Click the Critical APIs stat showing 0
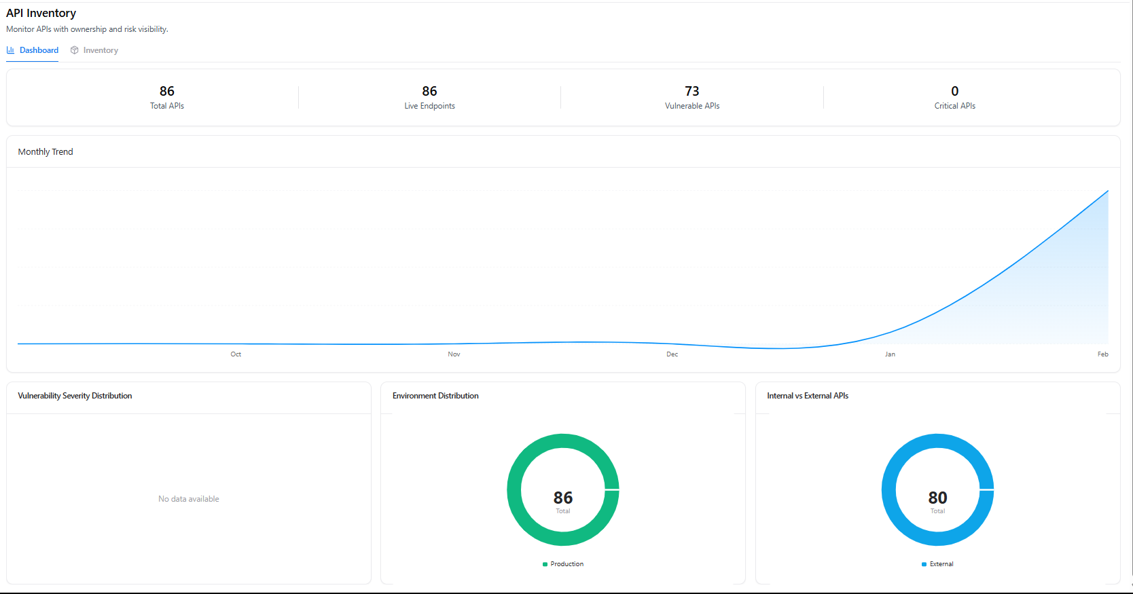This screenshot has height=594, width=1133. [x=954, y=97]
